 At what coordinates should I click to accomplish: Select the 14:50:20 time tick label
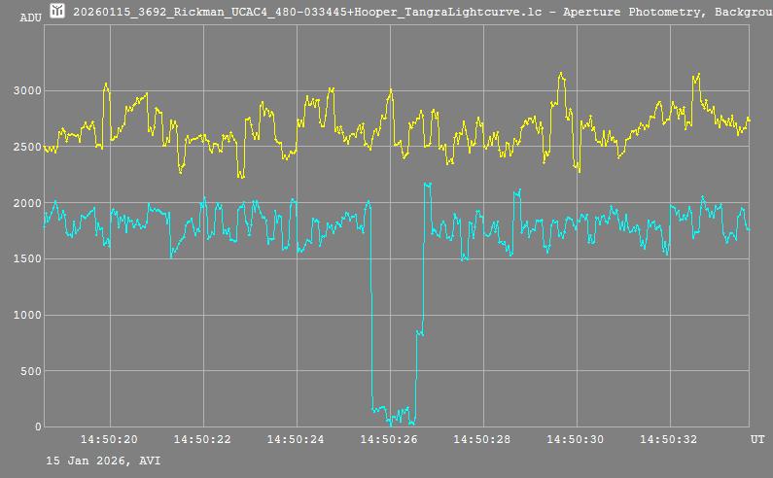(x=109, y=440)
